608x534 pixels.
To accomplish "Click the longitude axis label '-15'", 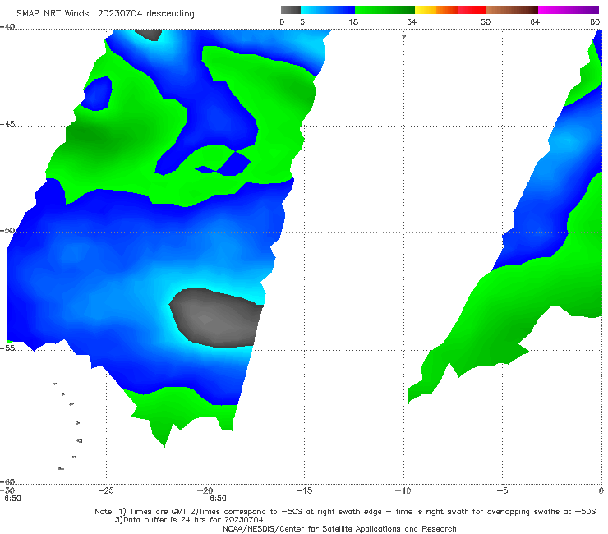I will (304, 490).
